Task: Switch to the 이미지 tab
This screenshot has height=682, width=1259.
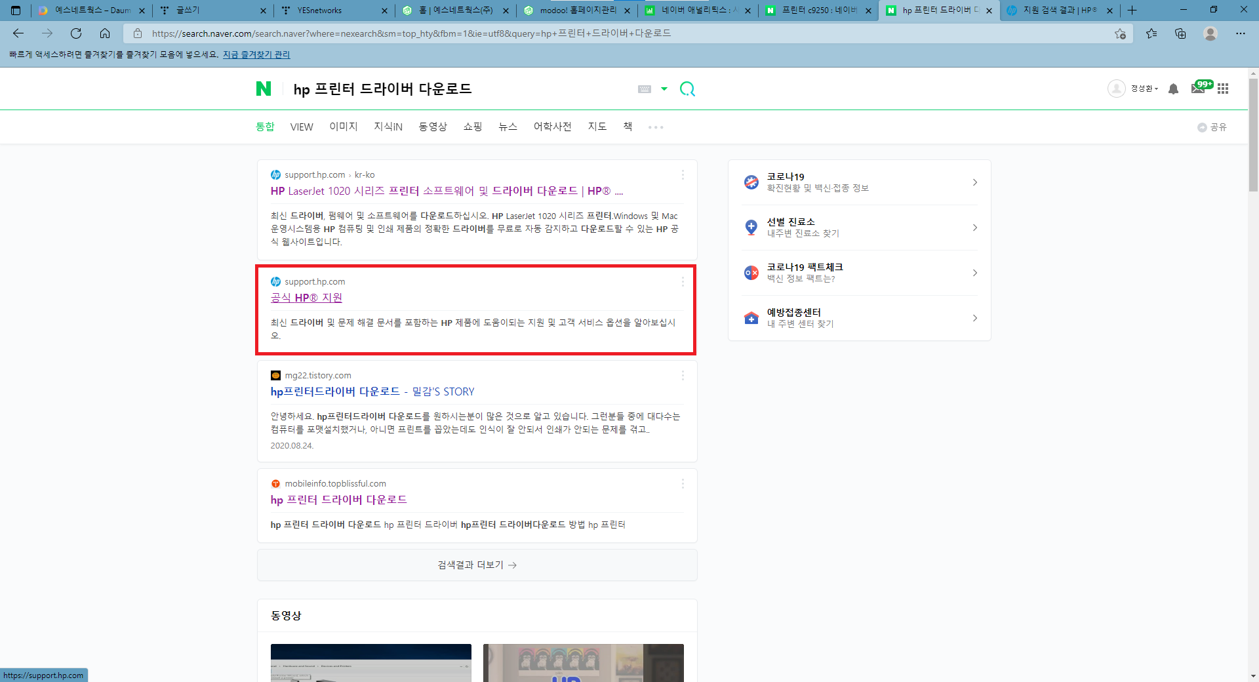Action: tap(344, 127)
